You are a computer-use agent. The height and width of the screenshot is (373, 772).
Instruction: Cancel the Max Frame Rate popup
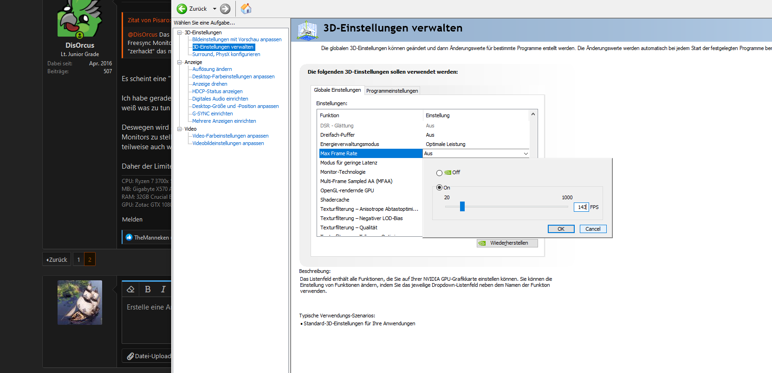593,229
